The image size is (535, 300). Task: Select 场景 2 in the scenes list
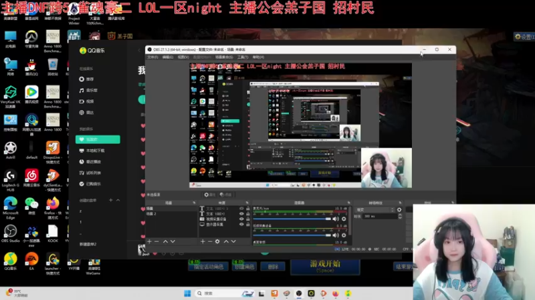pyautogui.click(x=171, y=213)
